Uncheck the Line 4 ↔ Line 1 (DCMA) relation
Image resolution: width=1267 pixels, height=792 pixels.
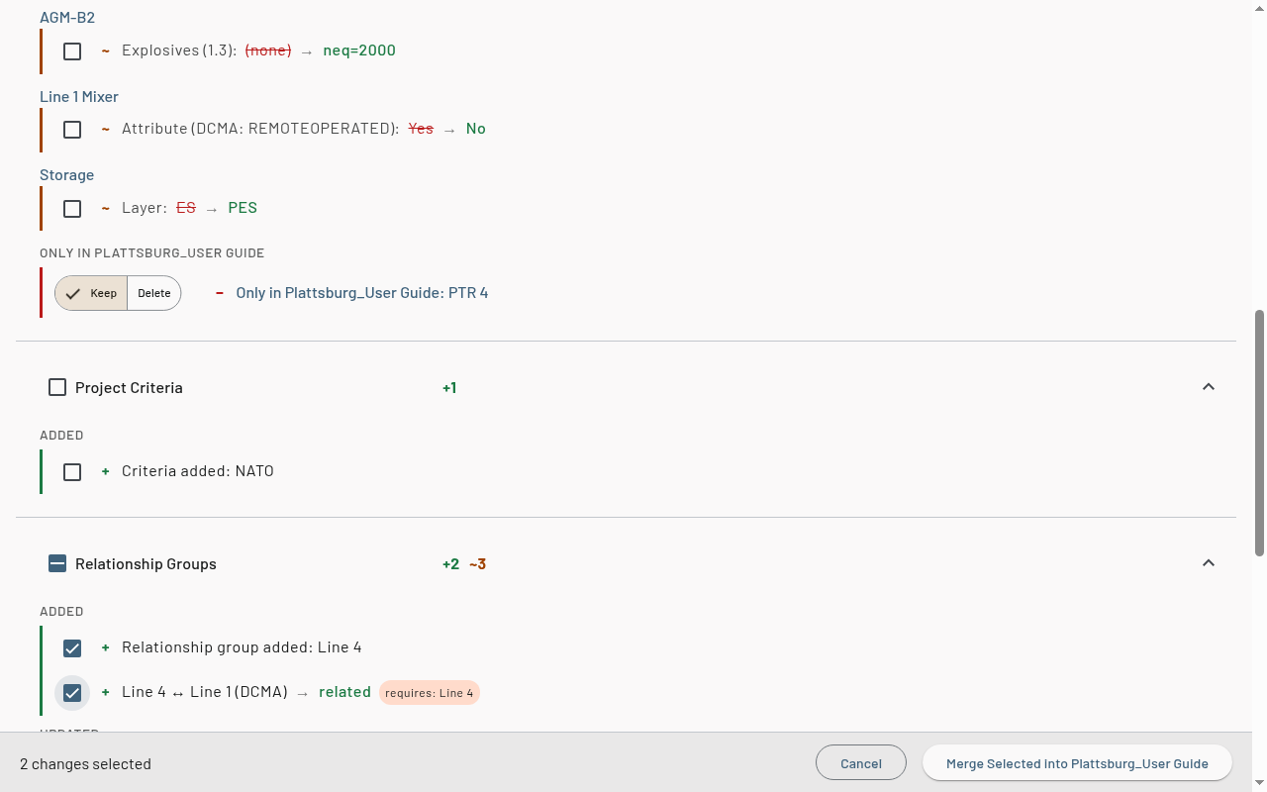72,693
